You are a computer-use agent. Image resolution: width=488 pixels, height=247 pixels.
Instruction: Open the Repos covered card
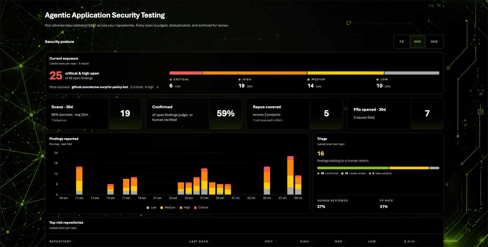(294, 113)
